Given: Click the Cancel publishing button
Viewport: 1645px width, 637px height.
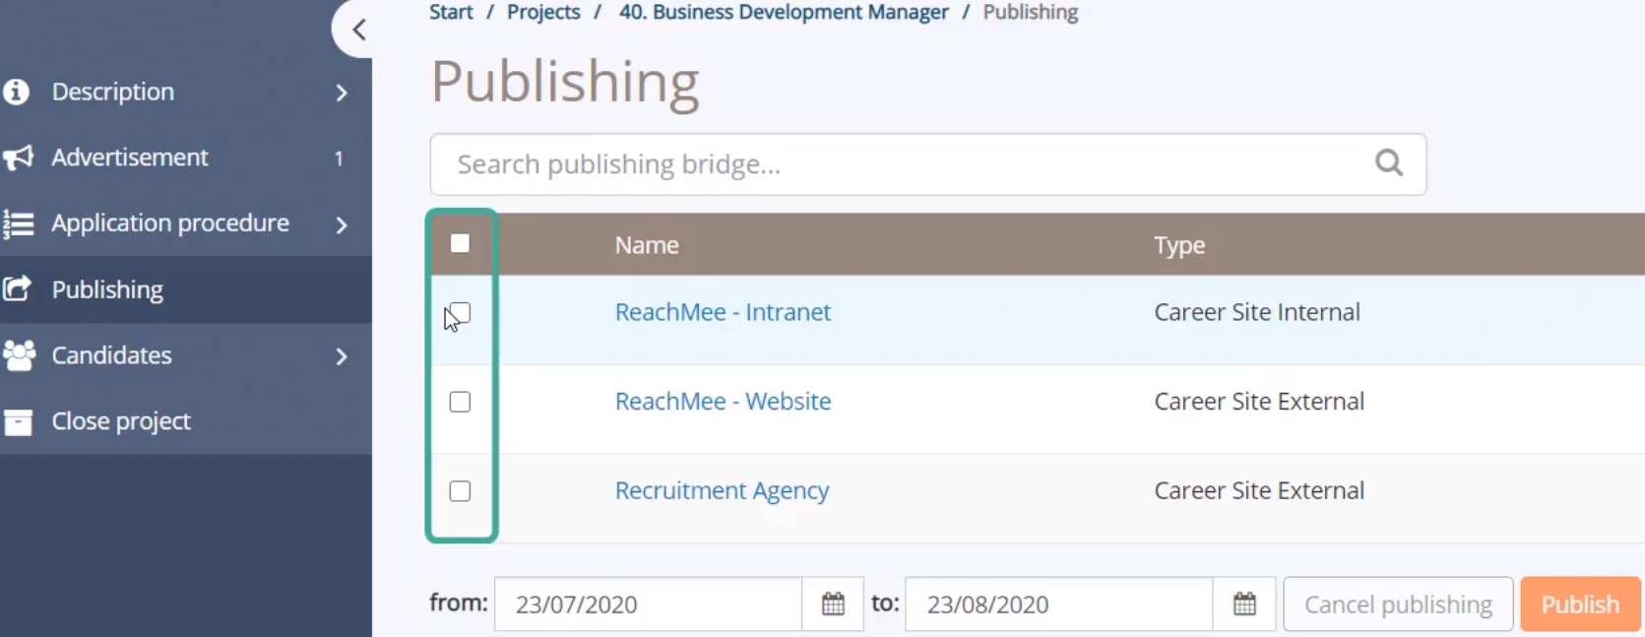Looking at the screenshot, I should [x=1398, y=604].
